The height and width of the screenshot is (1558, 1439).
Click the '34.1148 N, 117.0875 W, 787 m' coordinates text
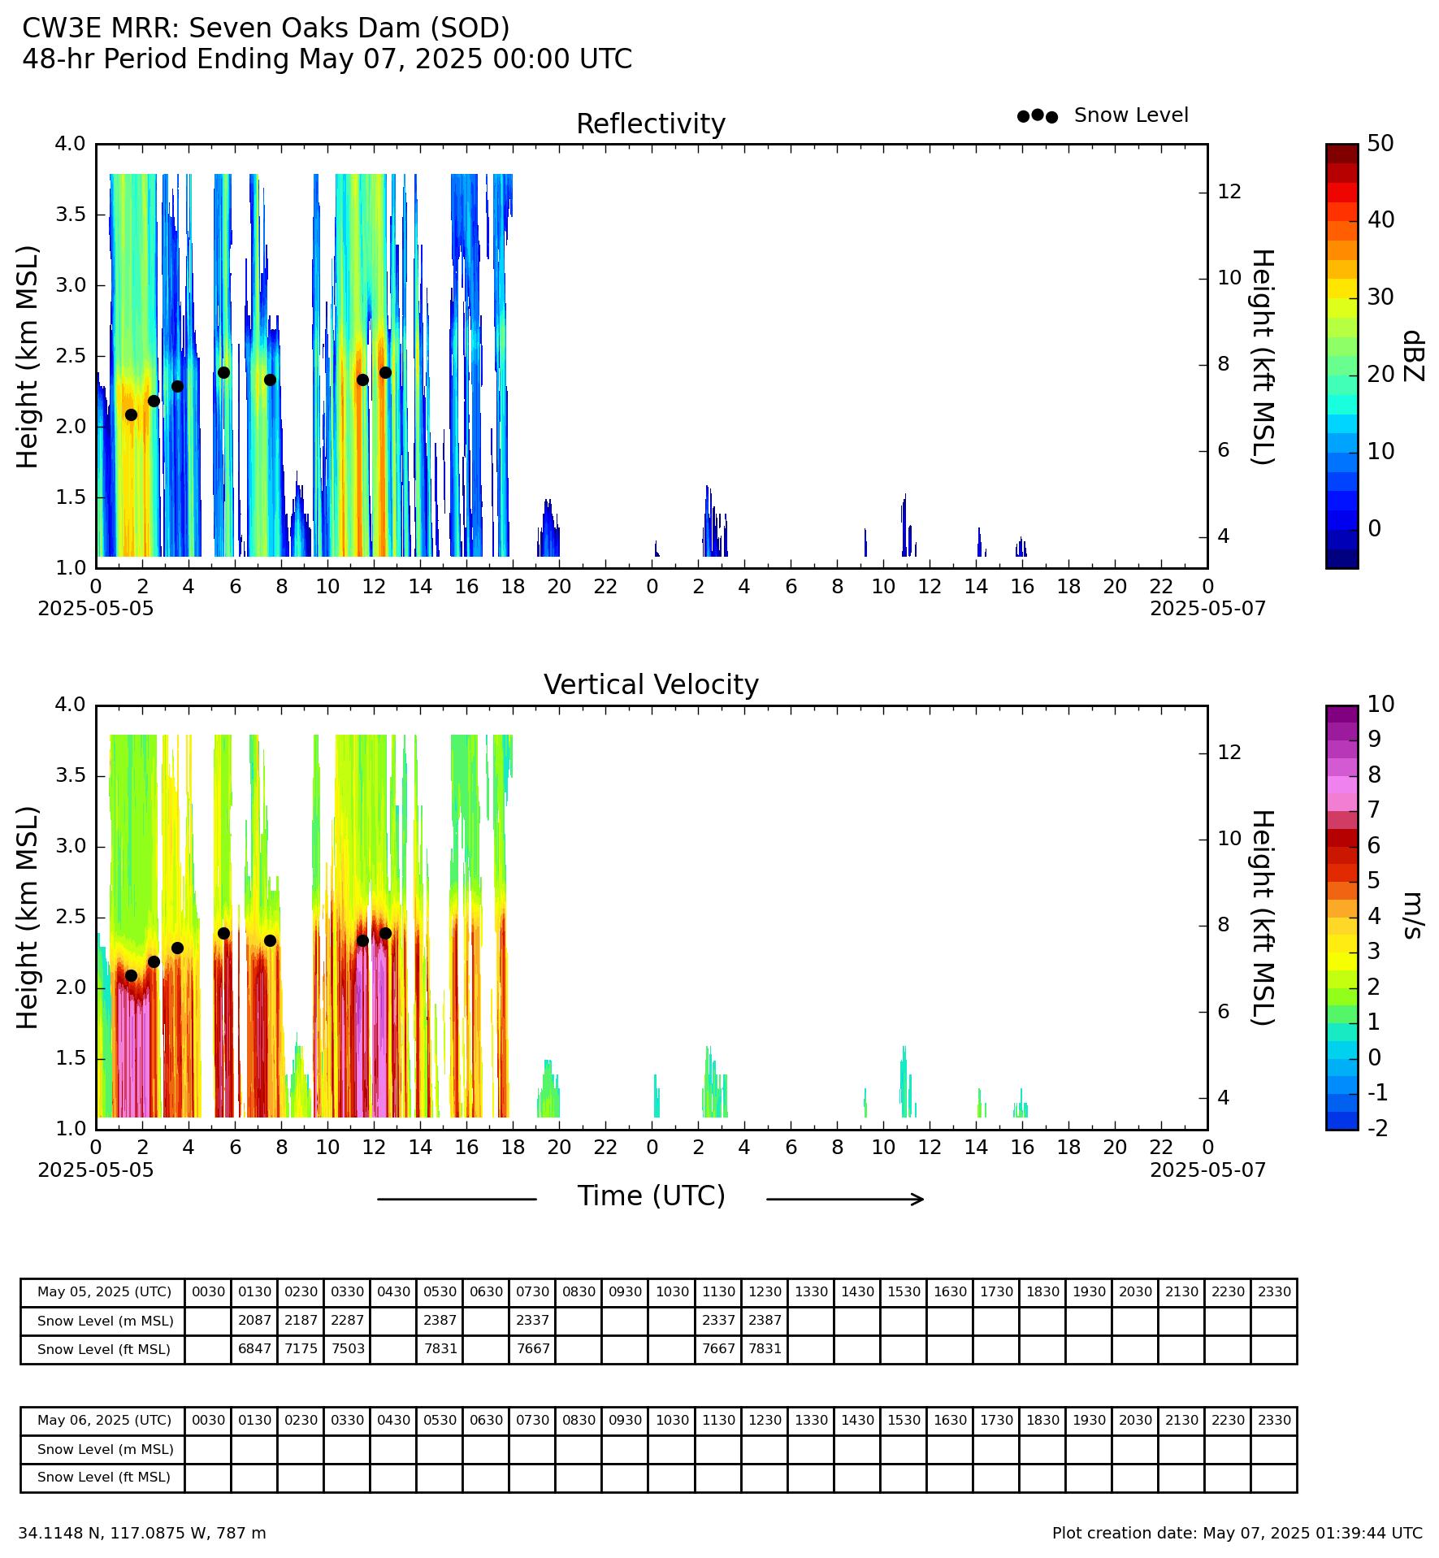(x=142, y=1534)
